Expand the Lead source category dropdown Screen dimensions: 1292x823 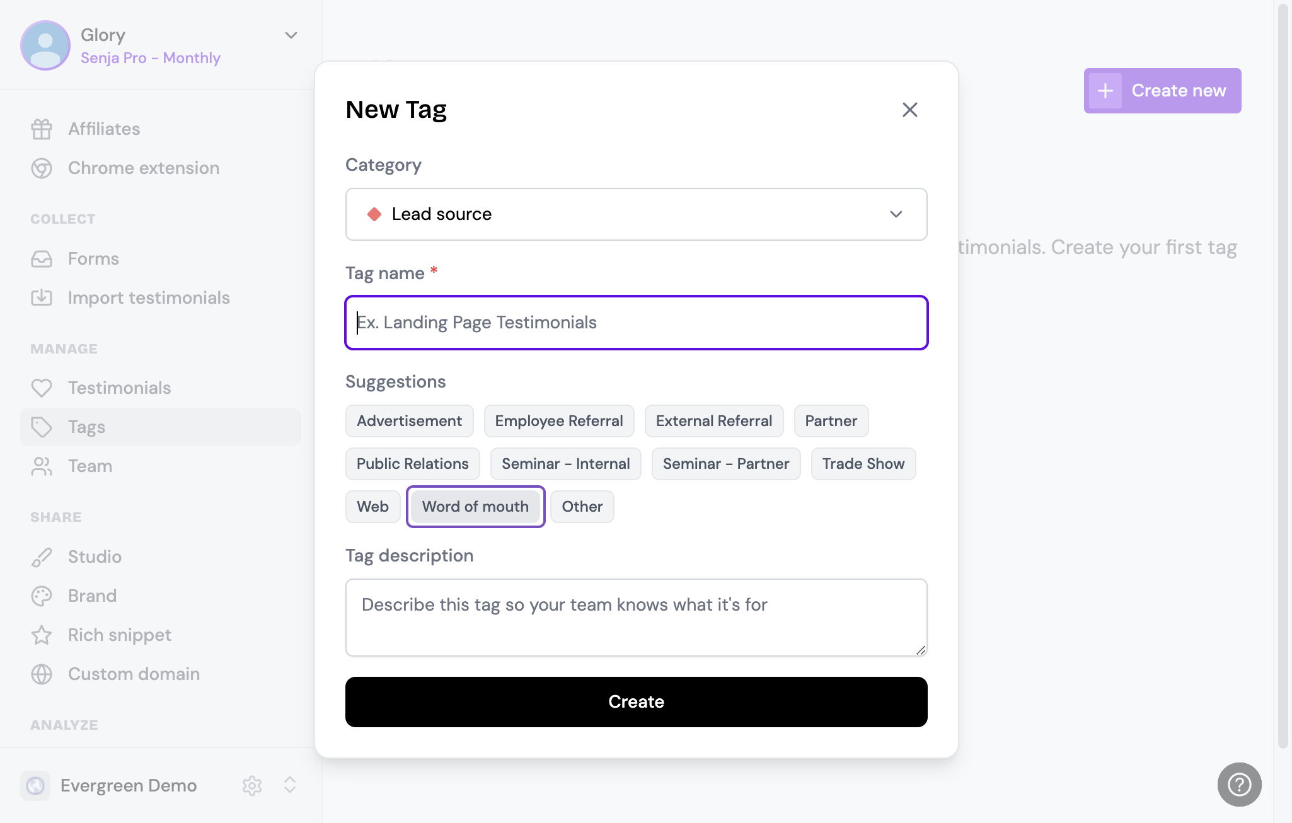[x=636, y=214]
